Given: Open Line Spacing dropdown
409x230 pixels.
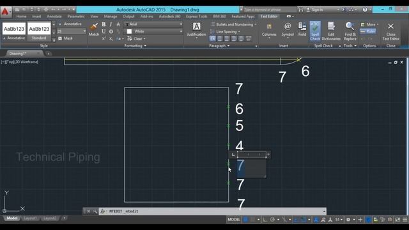Looking at the screenshot, I should click(x=226, y=31).
